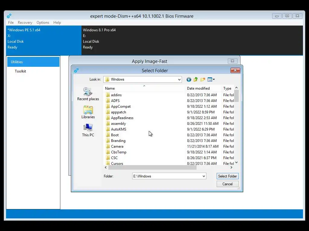Select the Utilities tab in left panel

click(x=33, y=62)
